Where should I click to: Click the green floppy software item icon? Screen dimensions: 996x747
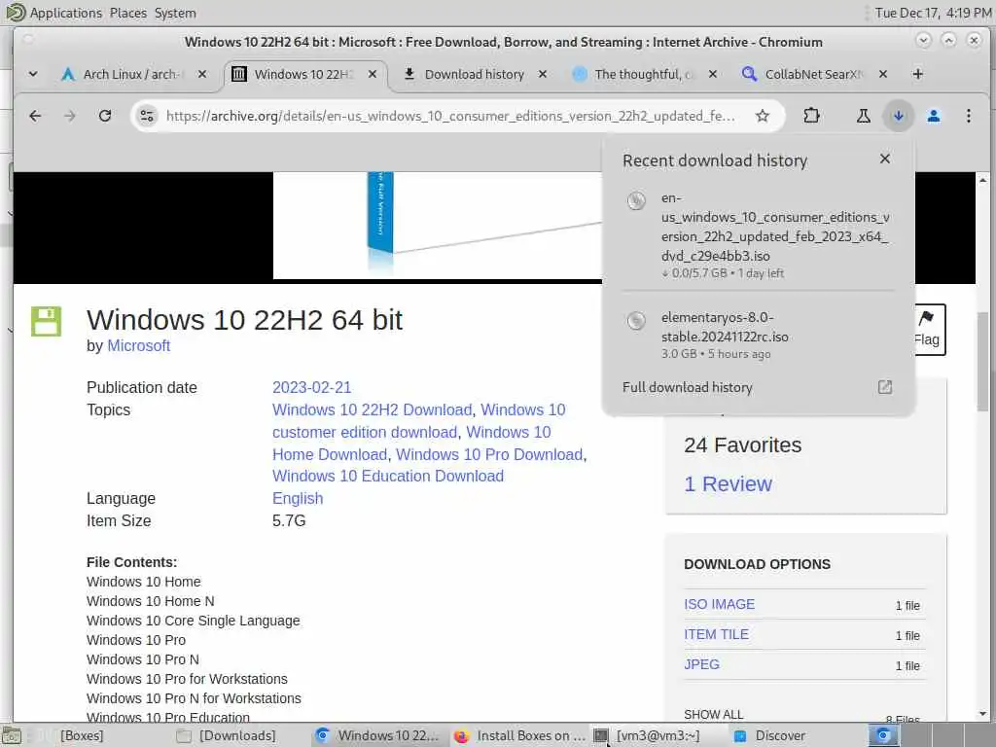(47, 321)
